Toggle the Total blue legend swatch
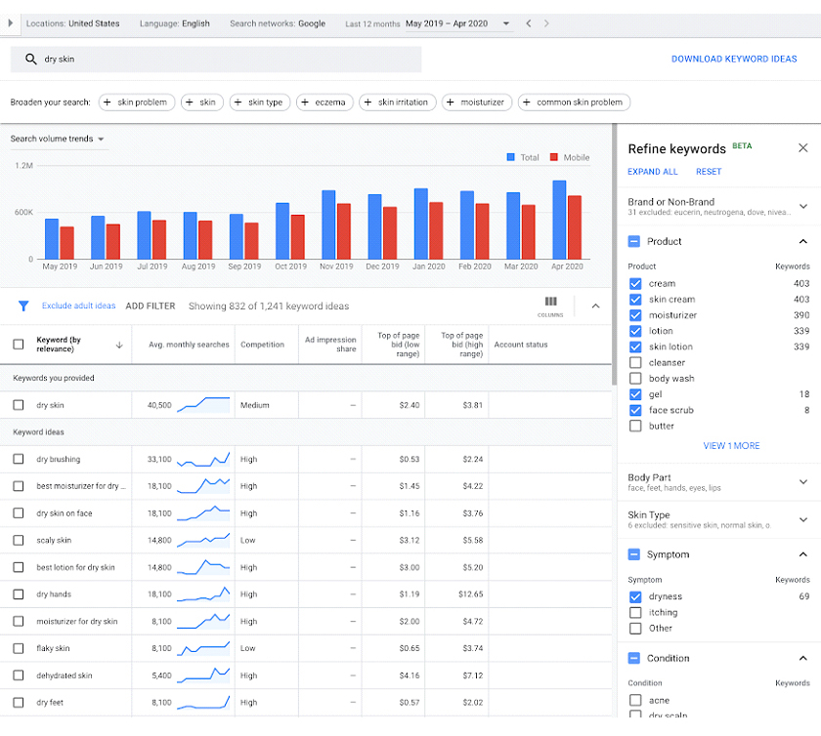 point(510,157)
